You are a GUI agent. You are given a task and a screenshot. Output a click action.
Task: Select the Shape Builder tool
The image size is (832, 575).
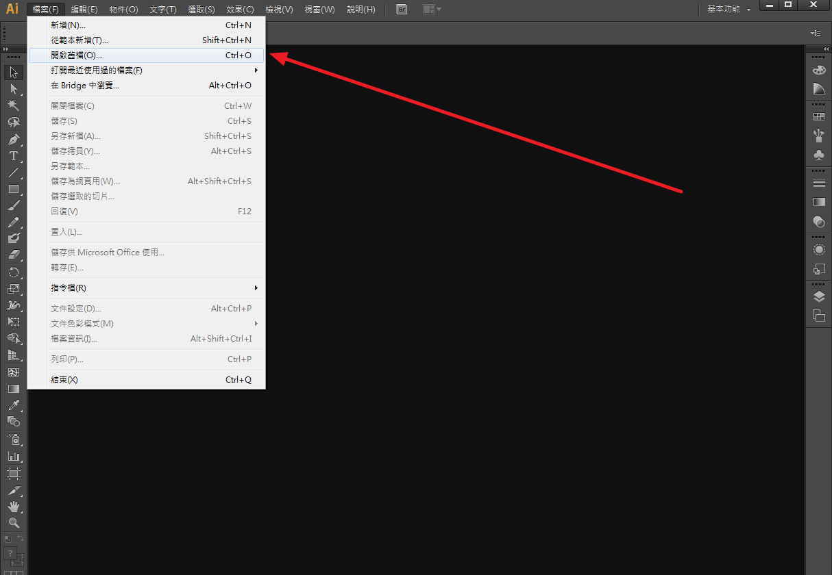coord(13,339)
